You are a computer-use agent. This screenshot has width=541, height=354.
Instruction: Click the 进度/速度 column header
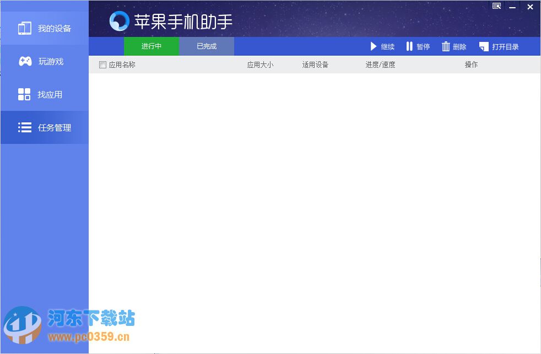[x=380, y=65]
